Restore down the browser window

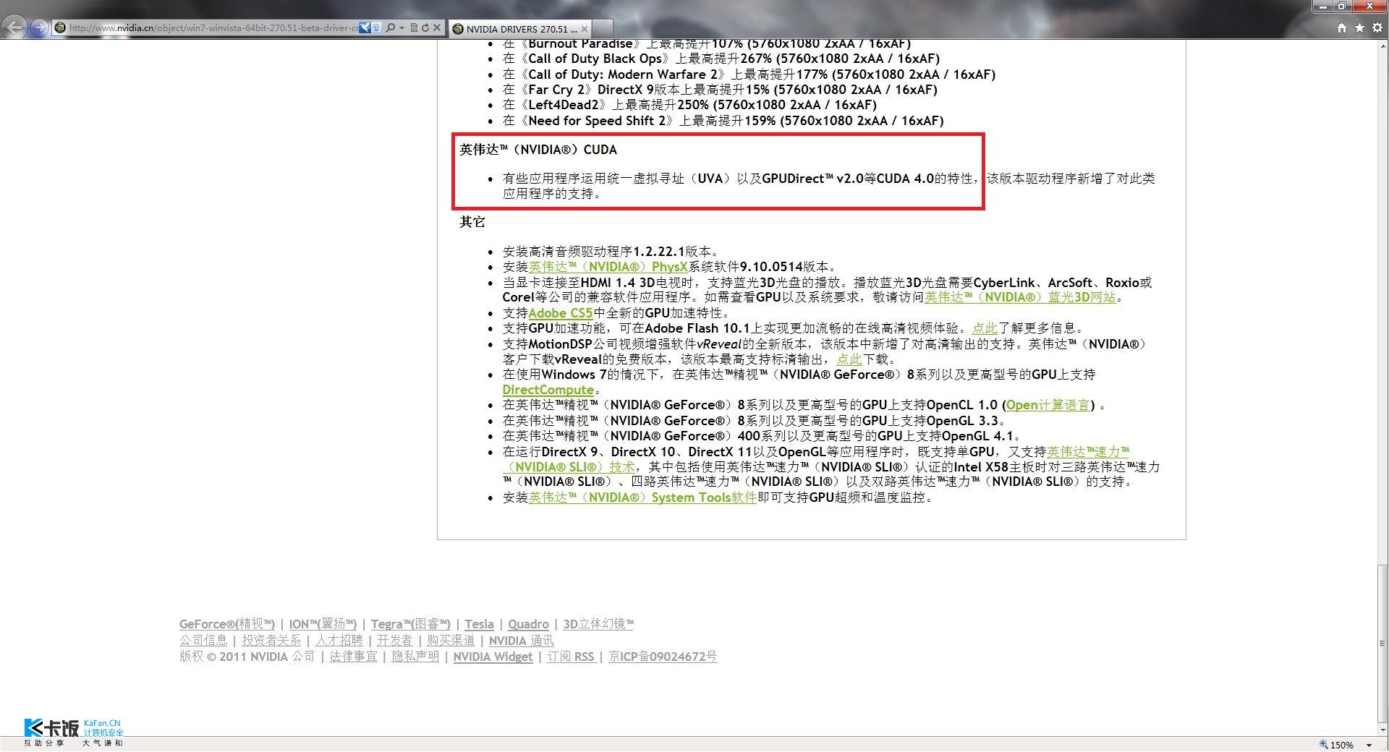(1341, 7)
